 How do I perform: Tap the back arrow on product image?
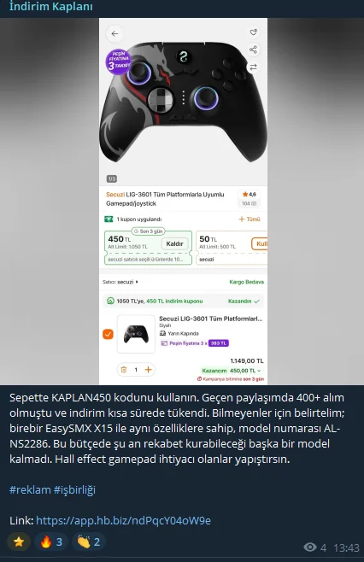click(x=114, y=33)
